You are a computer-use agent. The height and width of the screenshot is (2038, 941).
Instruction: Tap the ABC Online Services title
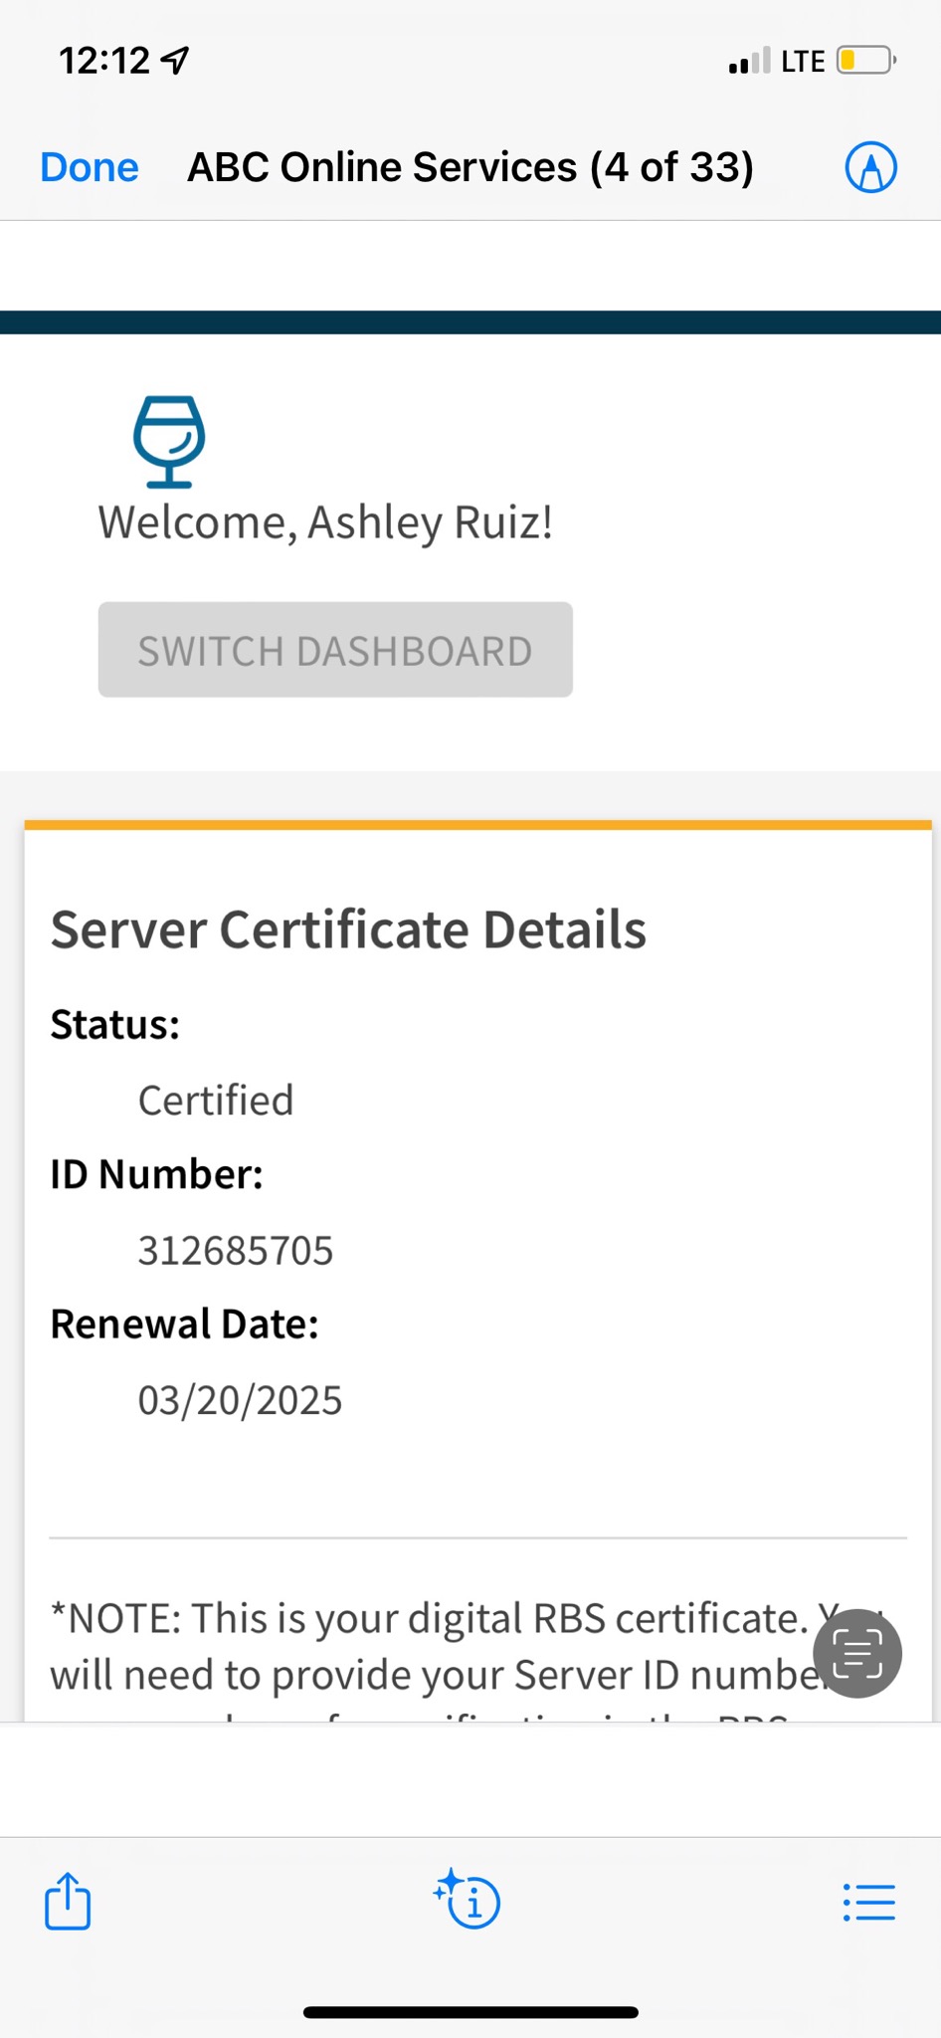coord(470,167)
